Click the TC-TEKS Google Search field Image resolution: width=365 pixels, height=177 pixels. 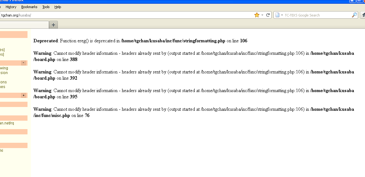click(316, 15)
